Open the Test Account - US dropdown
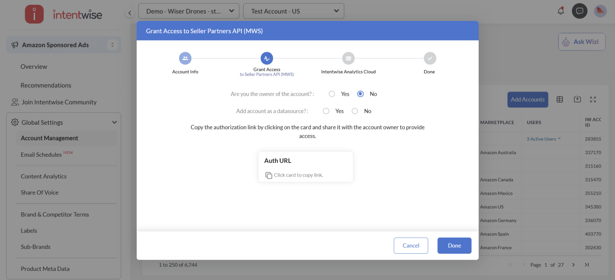The height and width of the screenshot is (280, 615). coord(293,11)
